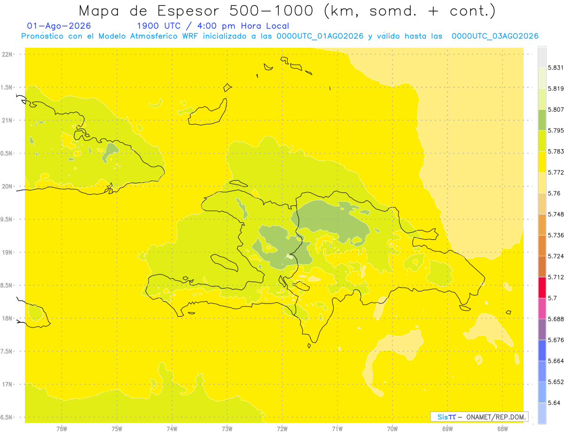
Task: Select the date label '01-Ago-2026'
Action: click(x=59, y=26)
